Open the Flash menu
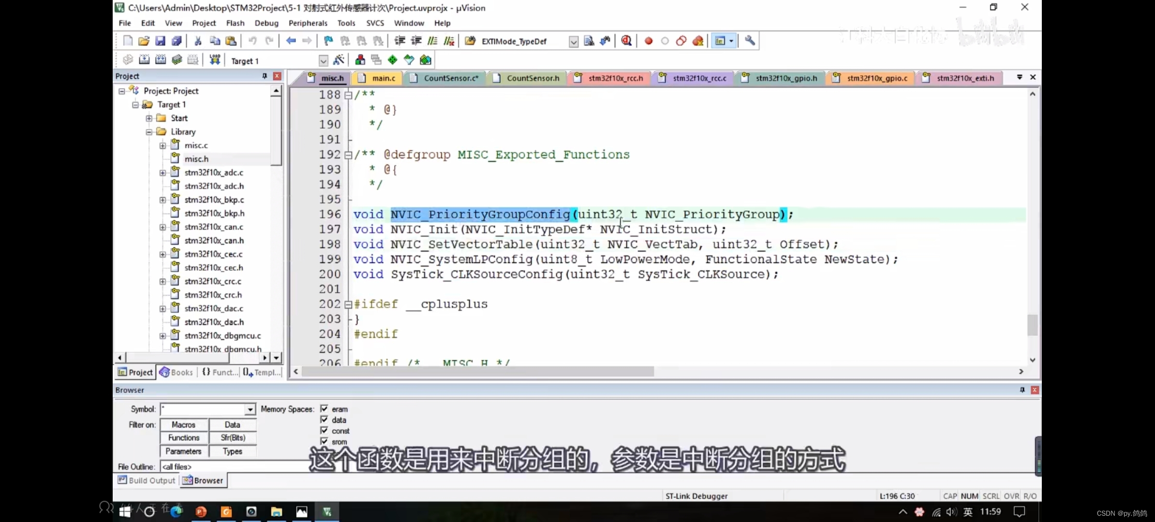This screenshot has width=1155, height=522. 235,23
